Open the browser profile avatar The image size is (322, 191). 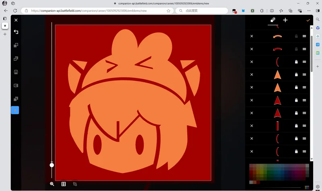point(4,3)
